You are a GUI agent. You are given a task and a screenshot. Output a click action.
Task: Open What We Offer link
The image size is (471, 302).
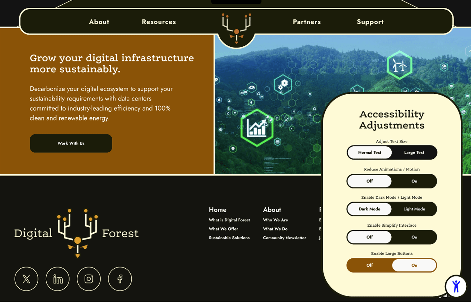[223, 229]
